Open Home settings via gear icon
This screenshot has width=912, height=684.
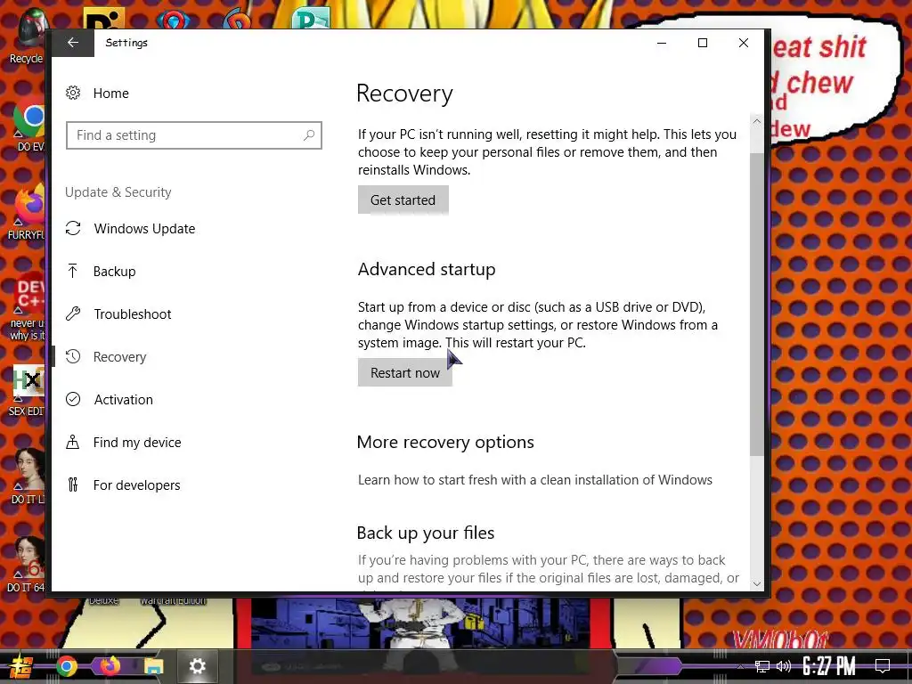click(x=73, y=93)
